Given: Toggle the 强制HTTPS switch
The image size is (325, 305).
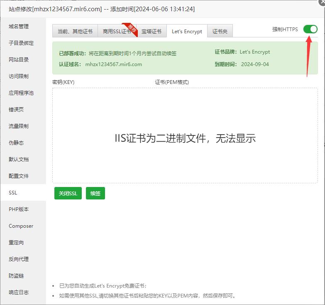Looking at the screenshot, I should pos(310,29).
